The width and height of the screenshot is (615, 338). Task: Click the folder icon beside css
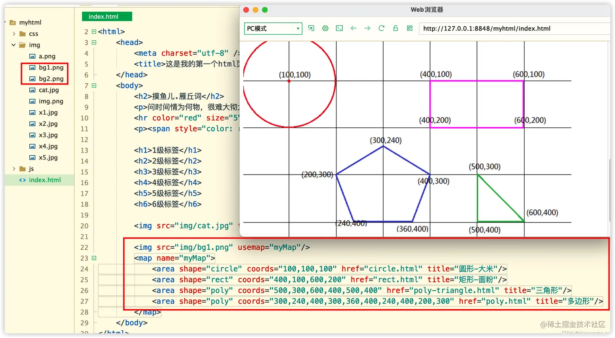[x=23, y=34]
